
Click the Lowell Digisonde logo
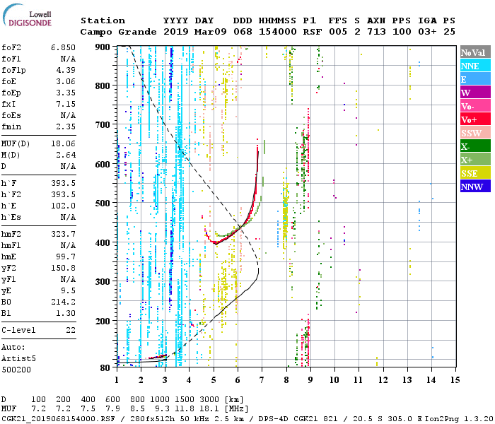pyautogui.click(x=28, y=16)
